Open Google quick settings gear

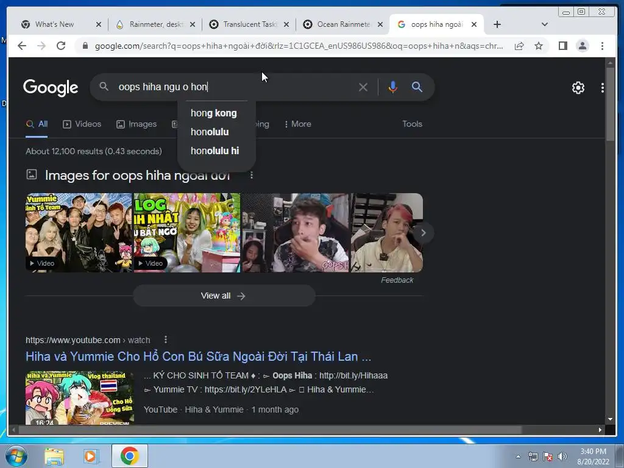click(578, 88)
